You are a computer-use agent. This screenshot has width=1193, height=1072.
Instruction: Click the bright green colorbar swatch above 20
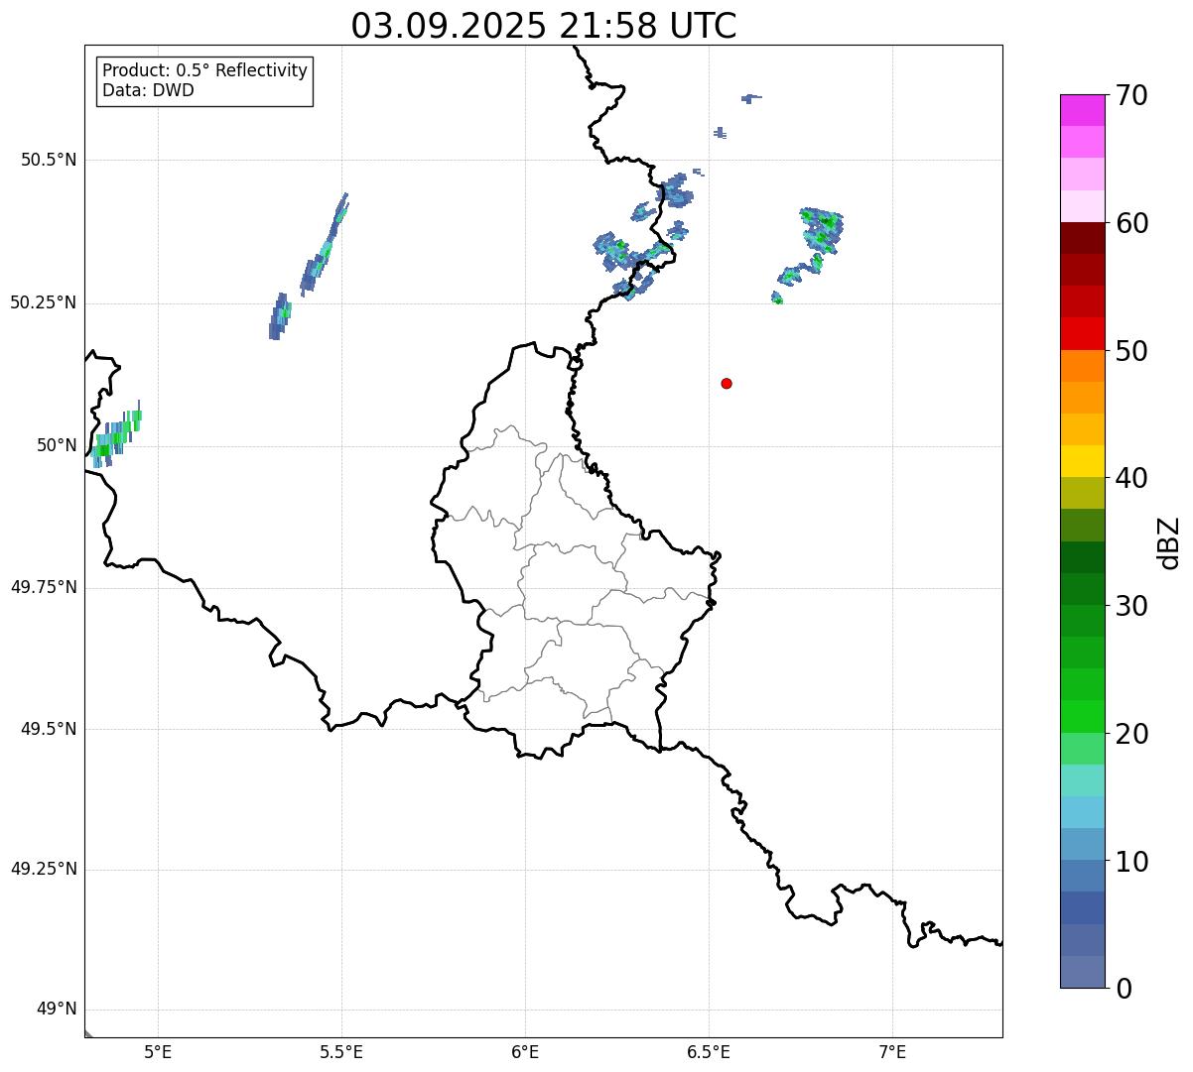(1082, 717)
